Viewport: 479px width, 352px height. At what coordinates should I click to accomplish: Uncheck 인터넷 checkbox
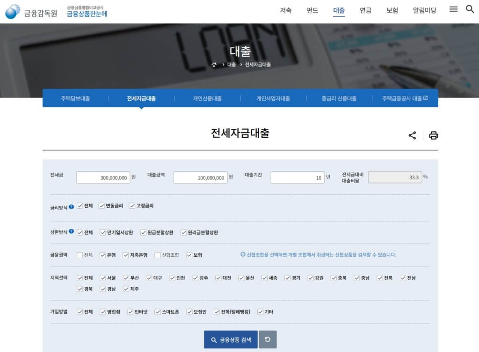[131, 312]
